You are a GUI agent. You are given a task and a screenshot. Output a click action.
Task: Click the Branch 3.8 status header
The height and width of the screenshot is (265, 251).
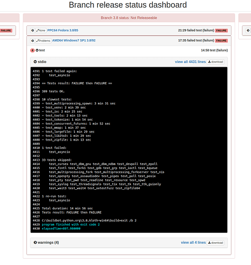point(129,17)
